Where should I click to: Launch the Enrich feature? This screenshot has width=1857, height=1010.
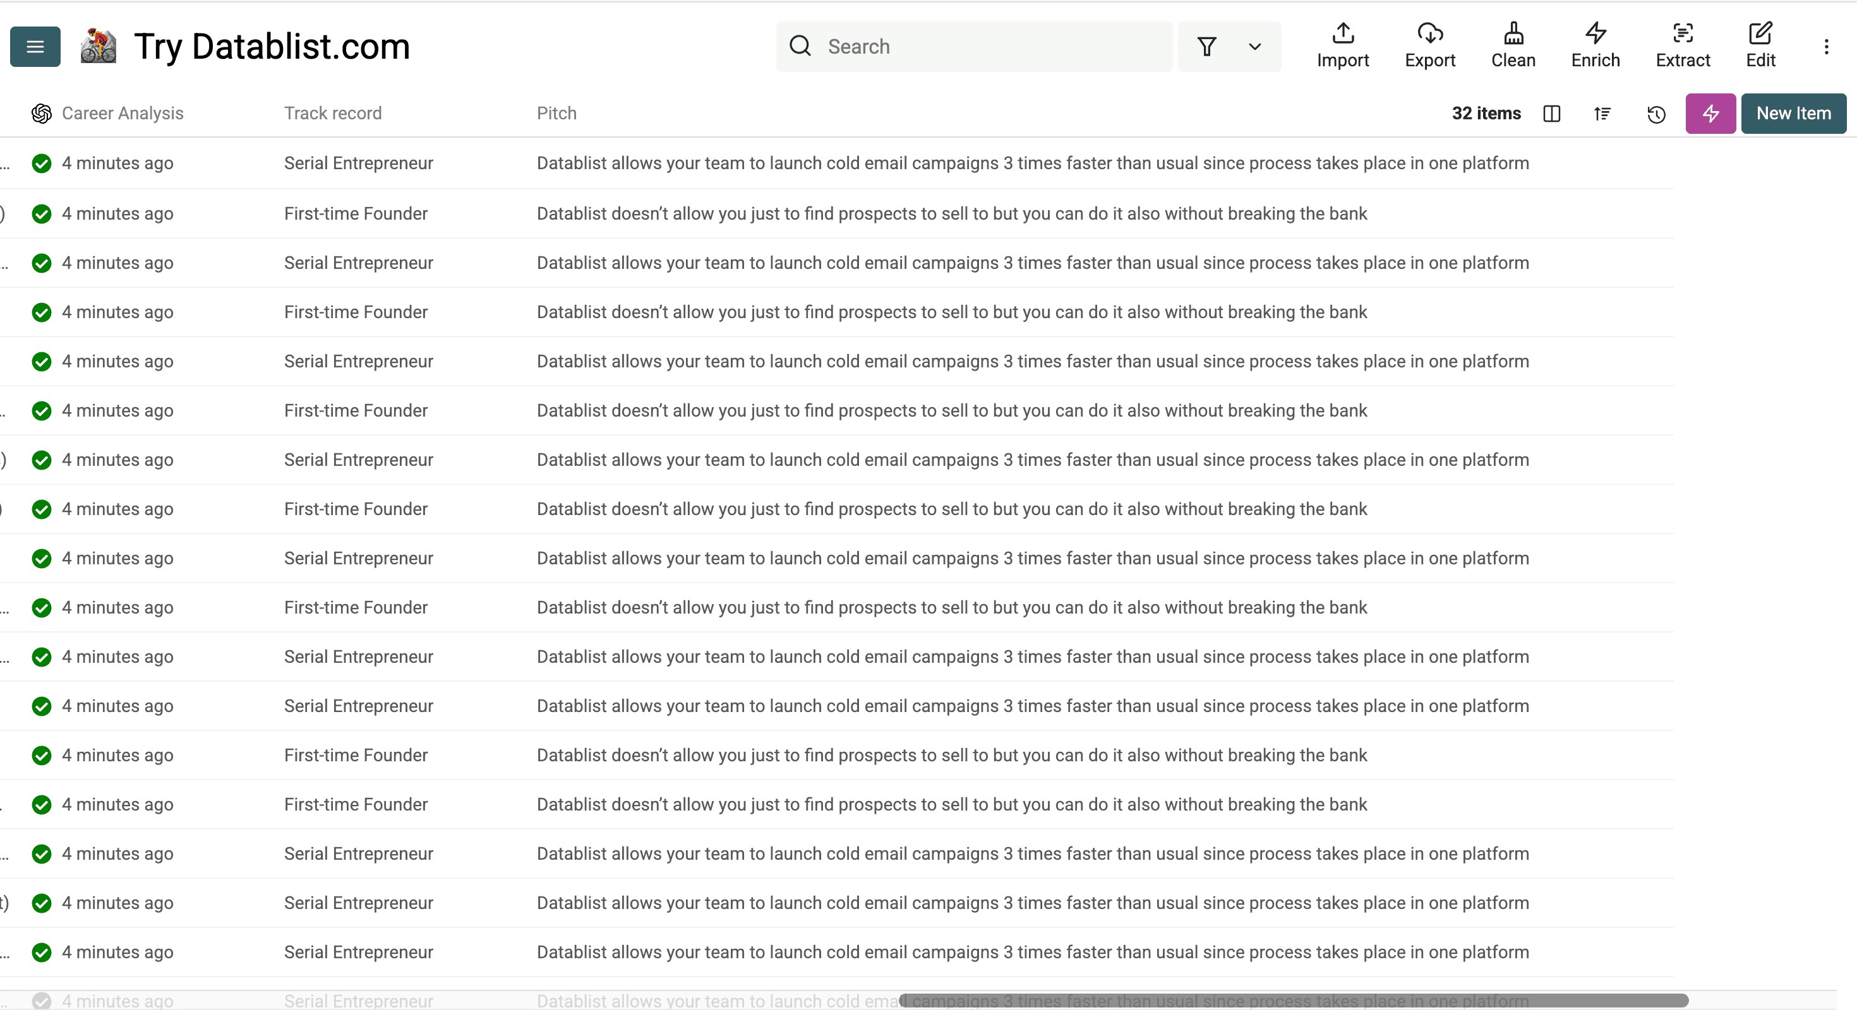click(1596, 45)
